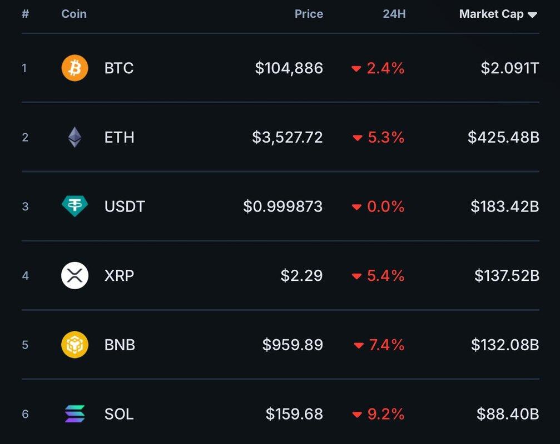The height and width of the screenshot is (444, 560).
Task: Click the Ethereum diamond icon
Action: point(75,137)
